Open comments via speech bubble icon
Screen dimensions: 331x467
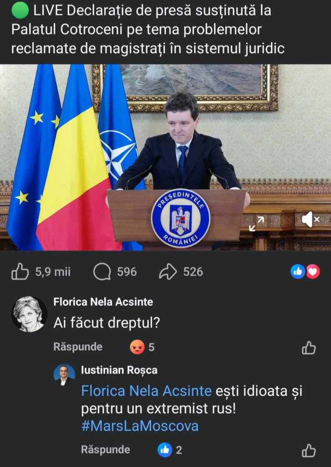click(x=102, y=272)
